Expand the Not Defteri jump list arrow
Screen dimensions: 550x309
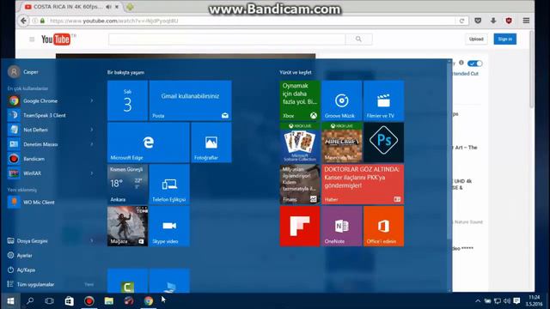click(92, 130)
